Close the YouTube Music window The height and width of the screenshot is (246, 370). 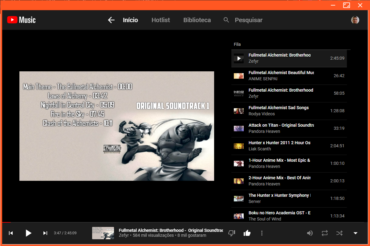360,5
